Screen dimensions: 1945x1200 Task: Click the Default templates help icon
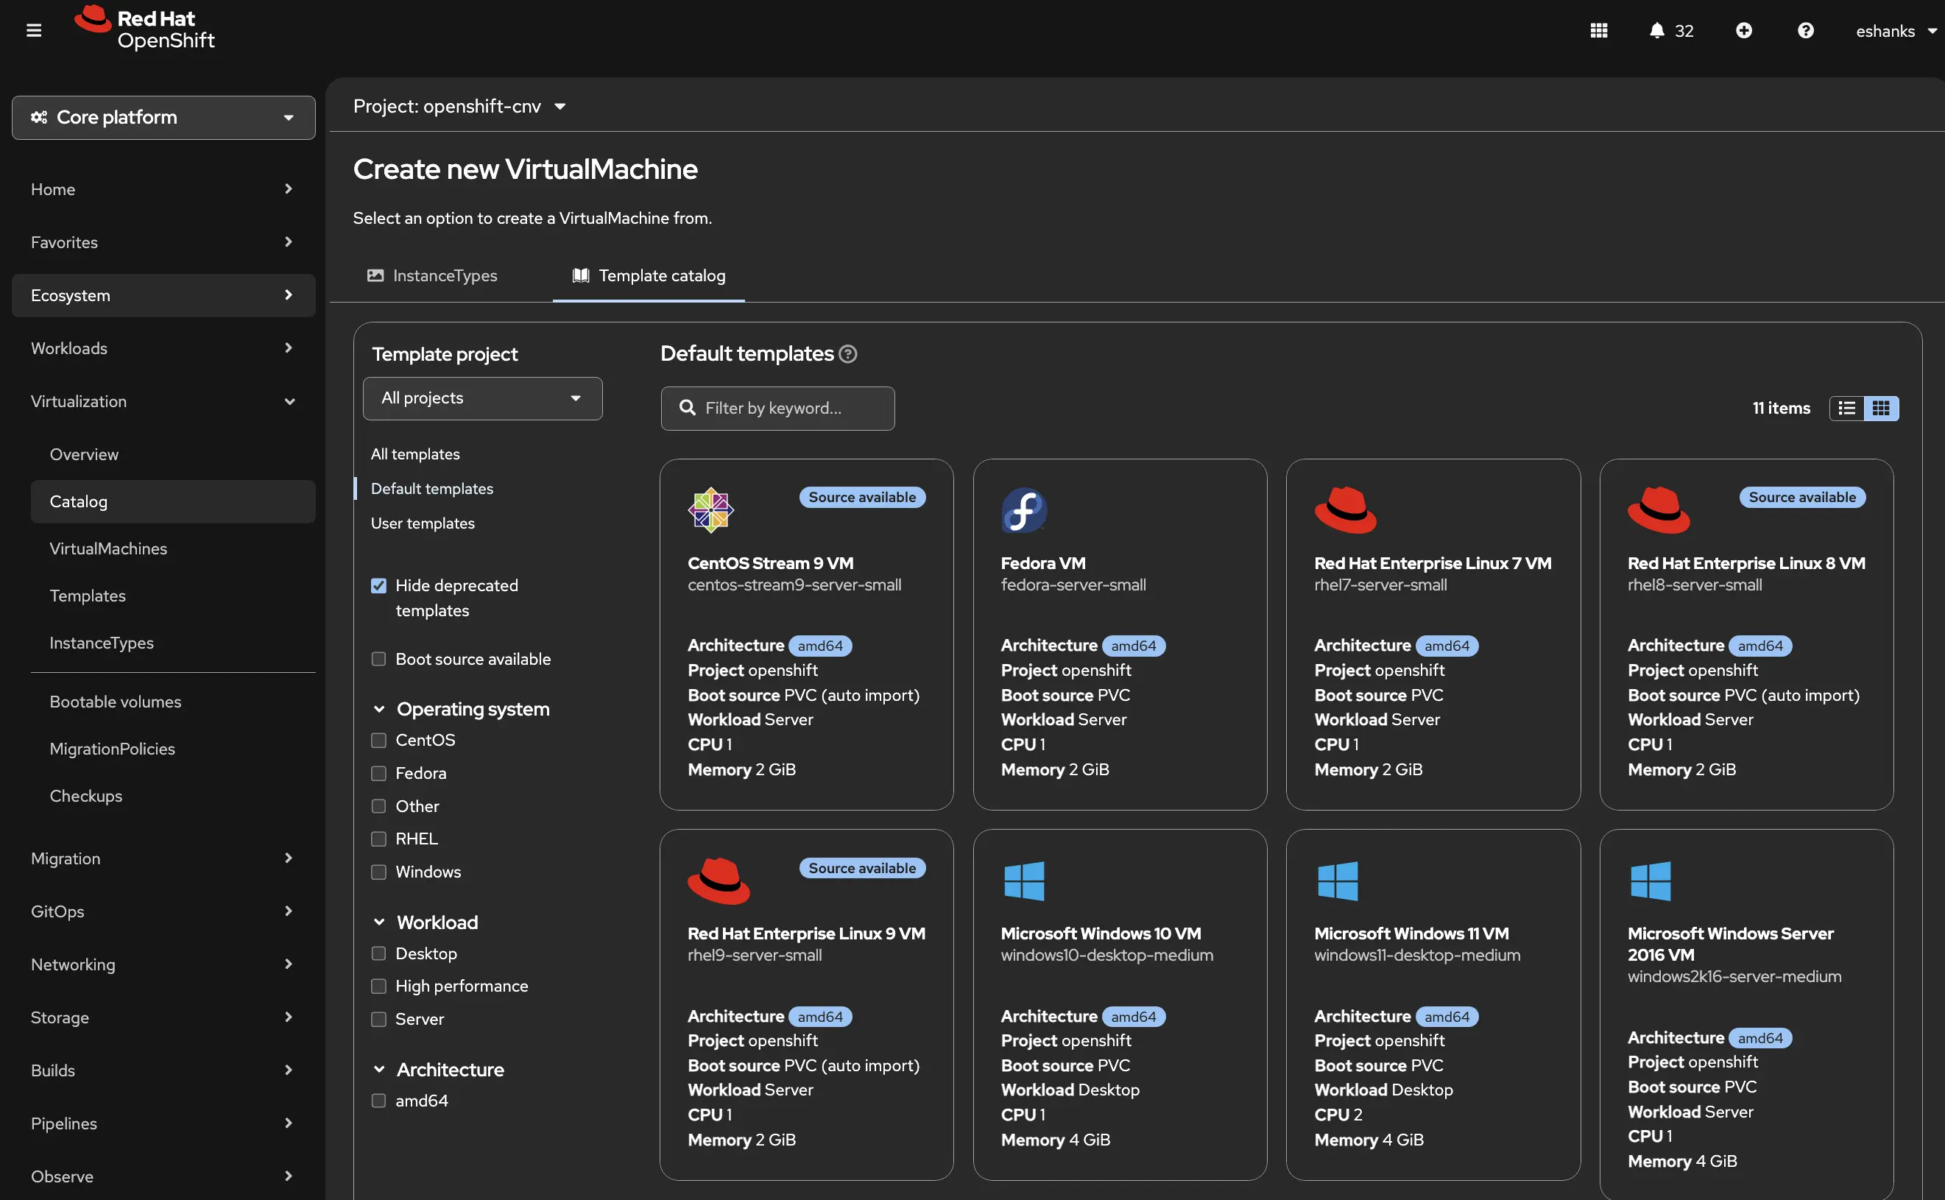[x=847, y=354]
